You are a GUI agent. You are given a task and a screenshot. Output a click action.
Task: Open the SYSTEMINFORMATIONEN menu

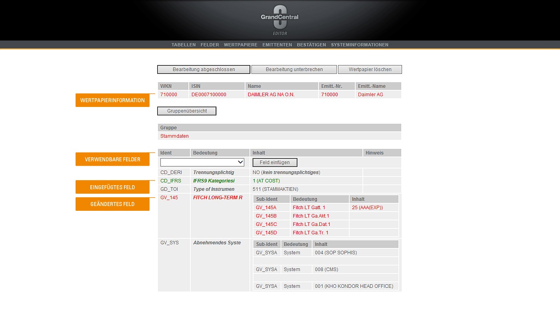360,45
